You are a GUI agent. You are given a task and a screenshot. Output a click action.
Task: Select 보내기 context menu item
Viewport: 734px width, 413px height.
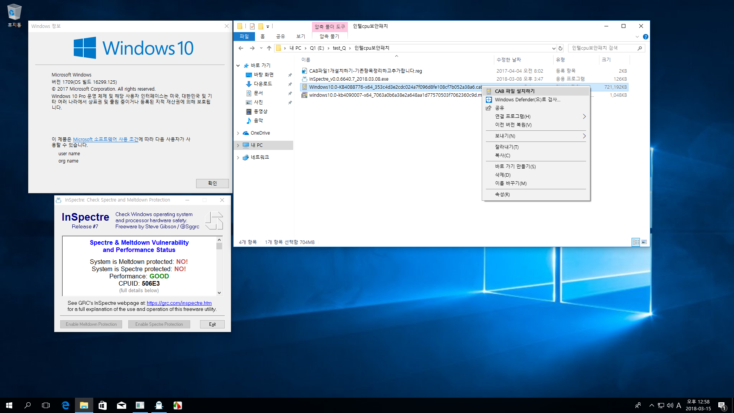point(536,136)
